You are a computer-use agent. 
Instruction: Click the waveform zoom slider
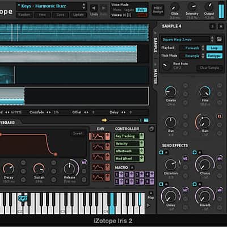click(124, 120)
